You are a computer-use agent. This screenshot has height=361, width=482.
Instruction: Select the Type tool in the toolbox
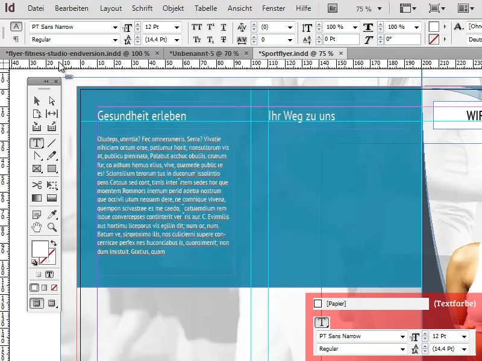pyautogui.click(x=37, y=143)
